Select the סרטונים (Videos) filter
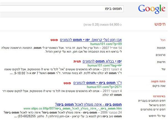 tap(161, 55)
